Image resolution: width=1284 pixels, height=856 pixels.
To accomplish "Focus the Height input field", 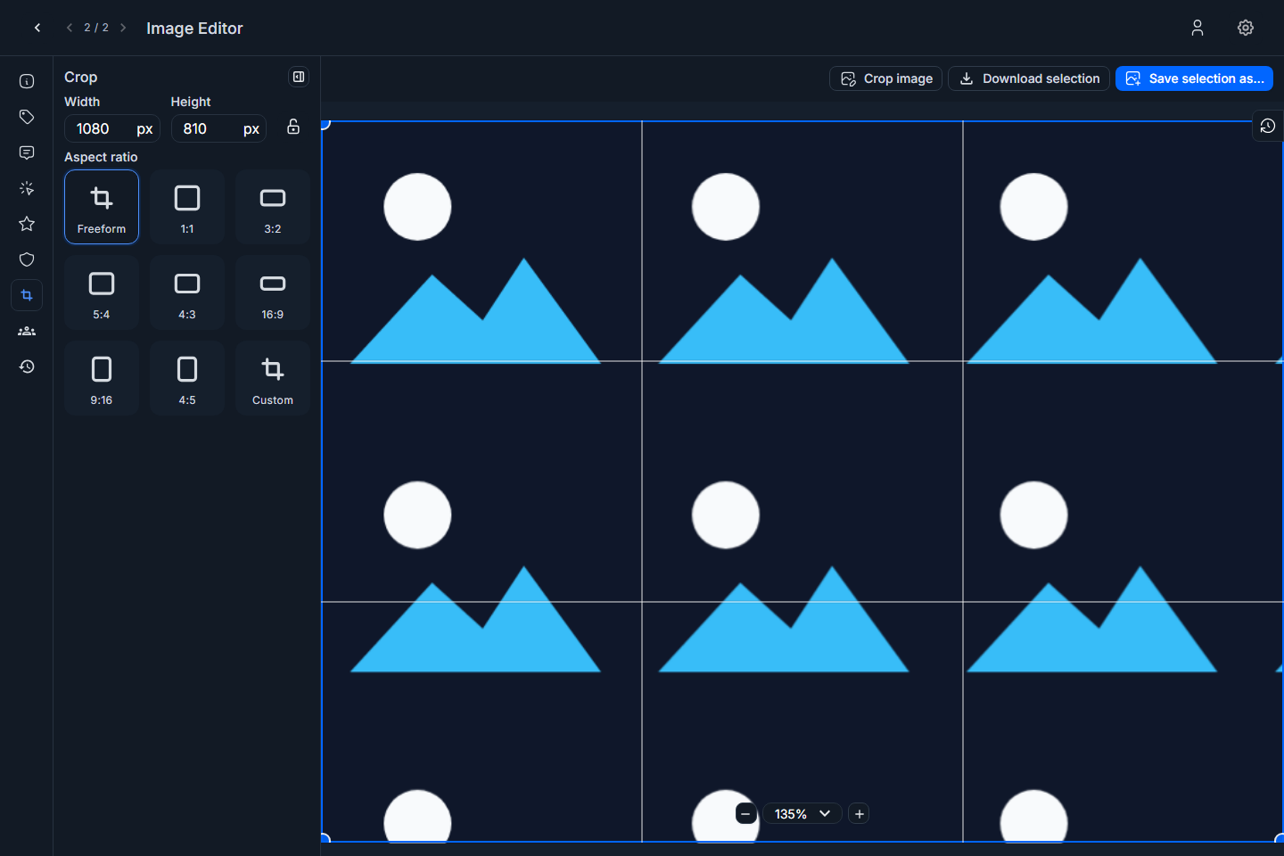I will point(219,128).
